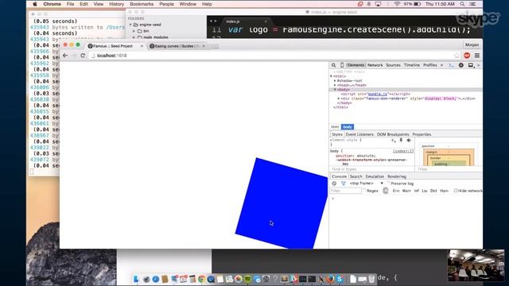Switch to the Sources panel tab

(x=393, y=65)
